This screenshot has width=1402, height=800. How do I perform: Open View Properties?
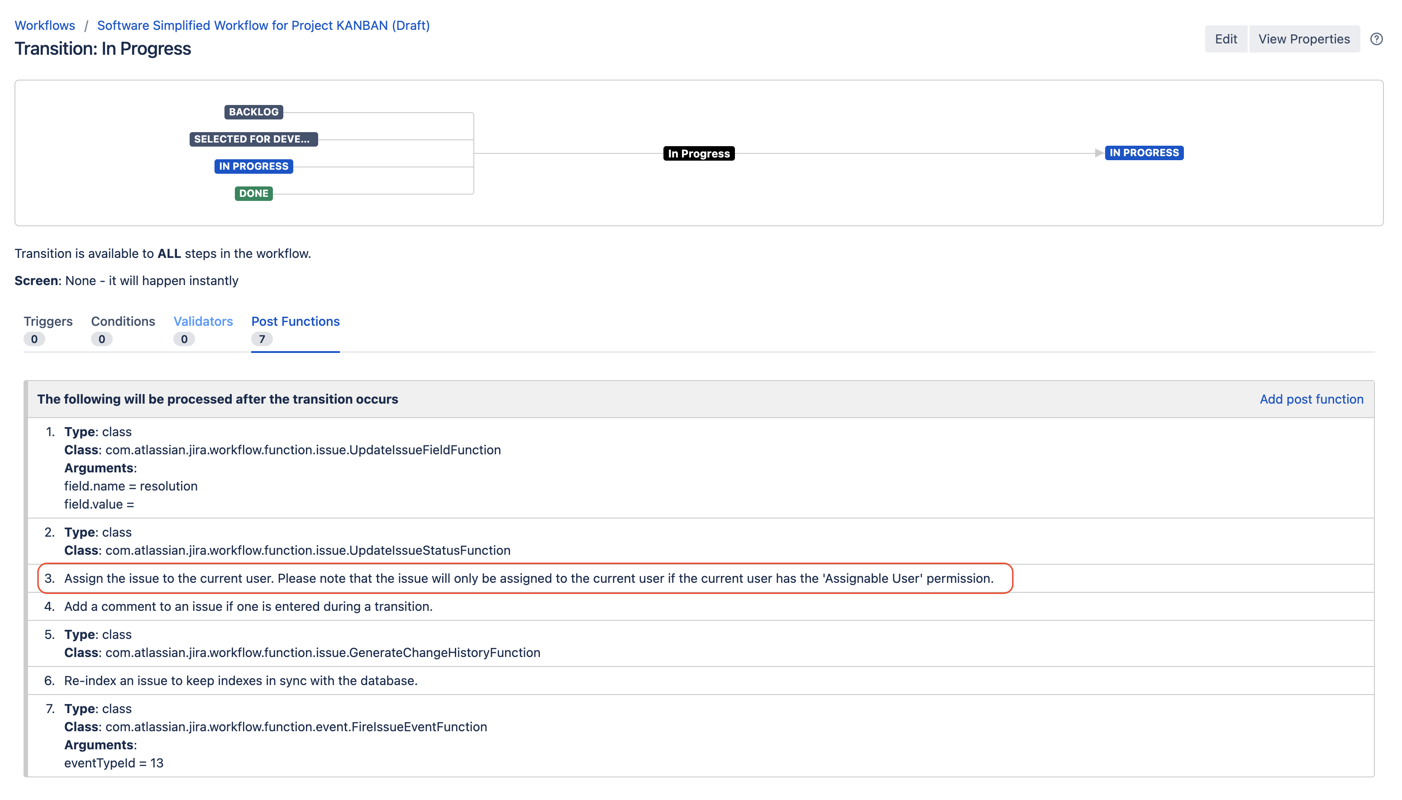[x=1304, y=39]
